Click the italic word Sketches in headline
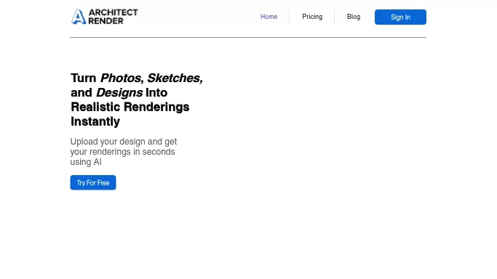The height and width of the screenshot is (279, 497). [175, 78]
